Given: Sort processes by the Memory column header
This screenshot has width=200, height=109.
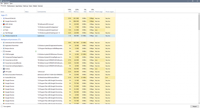Looking at the screenshot, I should pyautogui.click(x=75, y=11).
